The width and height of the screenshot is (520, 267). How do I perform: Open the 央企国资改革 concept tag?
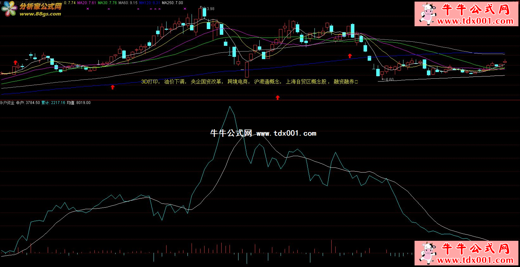point(206,82)
